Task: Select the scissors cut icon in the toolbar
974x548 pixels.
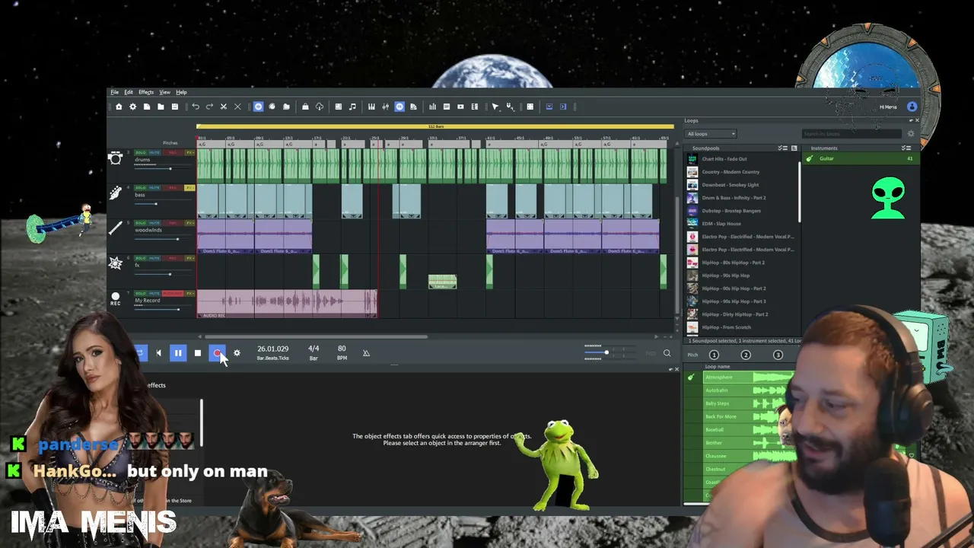Action: pos(223,107)
